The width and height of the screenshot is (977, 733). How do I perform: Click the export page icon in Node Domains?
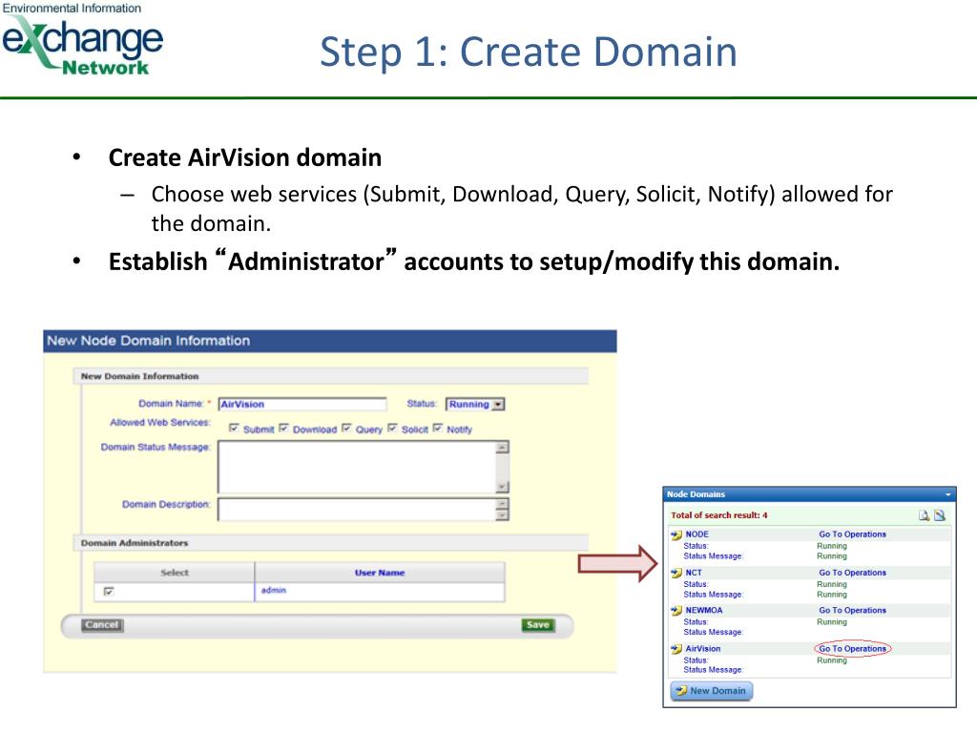click(940, 515)
